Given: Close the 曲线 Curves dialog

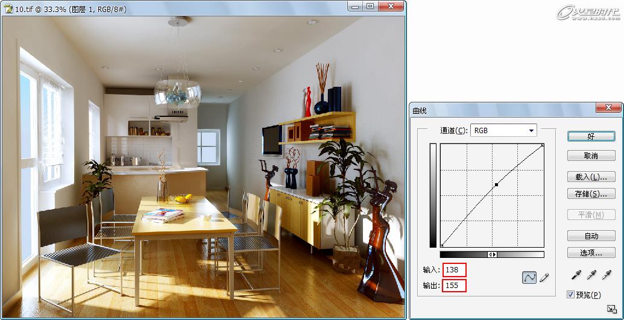Looking at the screenshot, I should 608,107.
